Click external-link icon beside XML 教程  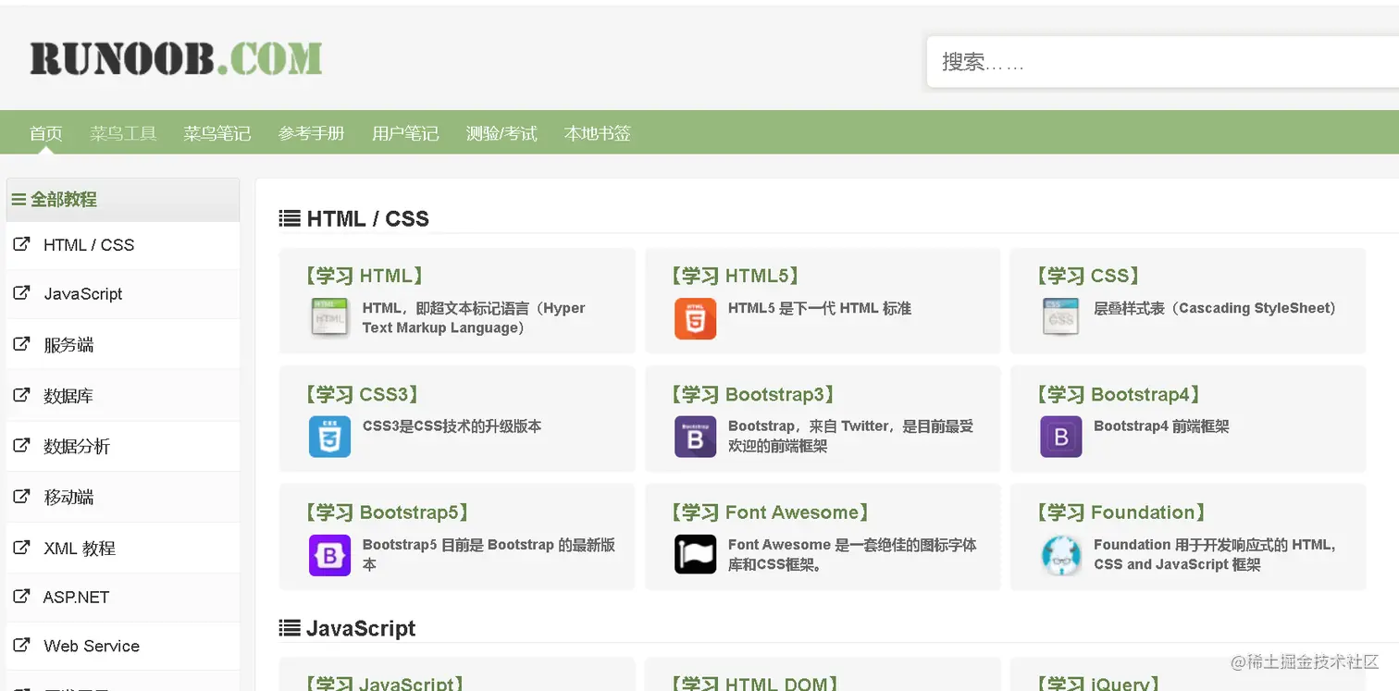pos(21,548)
